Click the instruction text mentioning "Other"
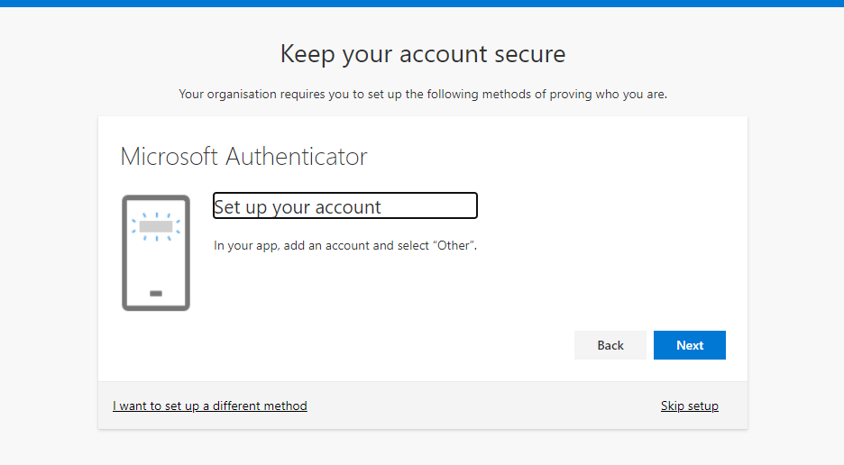 coord(345,245)
